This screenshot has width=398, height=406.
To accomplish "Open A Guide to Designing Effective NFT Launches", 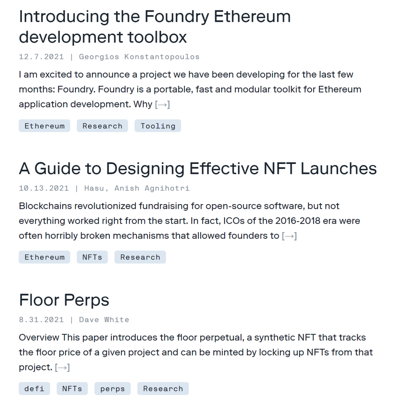I will (x=198, y=169).
